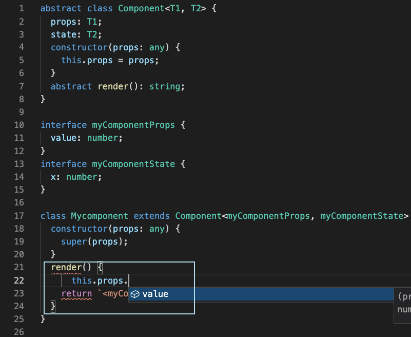Click 'props: T1;' on line 2
The image size is (411, 337).
[76, 22]
